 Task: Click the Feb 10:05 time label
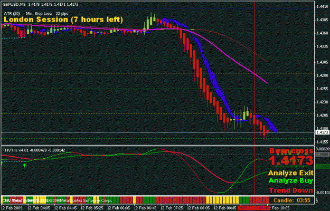[x=280, y=208]
